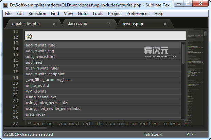Close the rewrite.php tab
Viewport: 211px width, 140px height.
pyautogui.click(x=165, y=24)
